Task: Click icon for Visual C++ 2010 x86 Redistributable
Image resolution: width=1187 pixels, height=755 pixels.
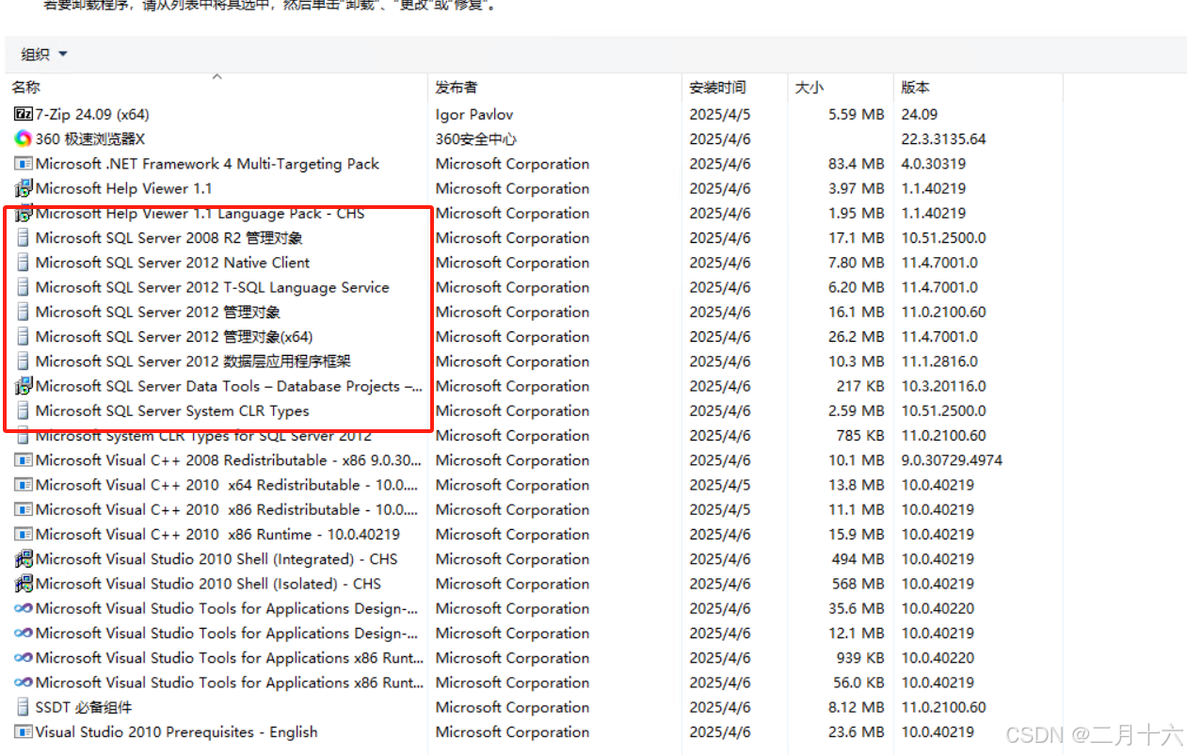Action: tap(24, 509)
